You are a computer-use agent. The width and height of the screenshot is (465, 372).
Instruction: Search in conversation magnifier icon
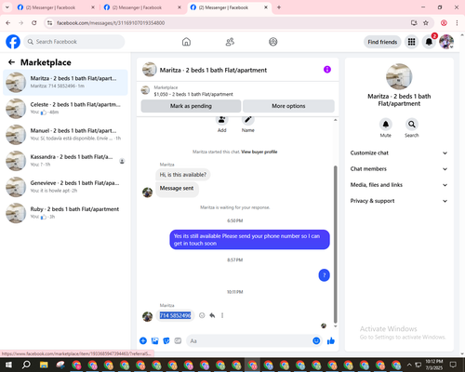click(412, 125)
